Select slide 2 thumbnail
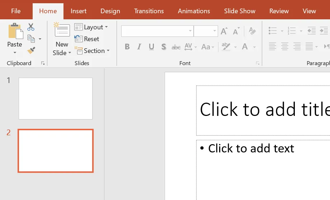Screen dimensions: 330x200 tap(56, 151)
